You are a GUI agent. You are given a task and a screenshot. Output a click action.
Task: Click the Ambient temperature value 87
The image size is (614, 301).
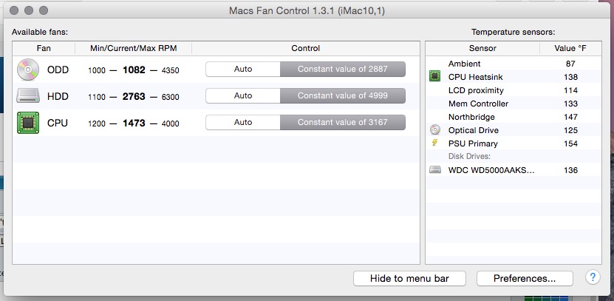[x=570, y=64]
